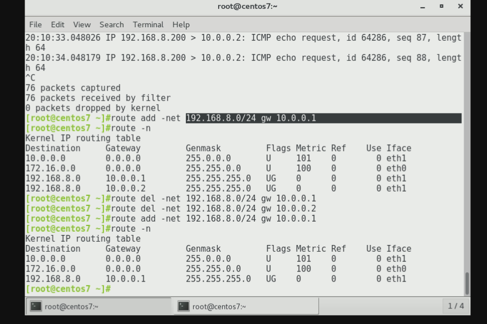Maximize the terminal window
Viewport: 487px width, 324px height.
441,6
